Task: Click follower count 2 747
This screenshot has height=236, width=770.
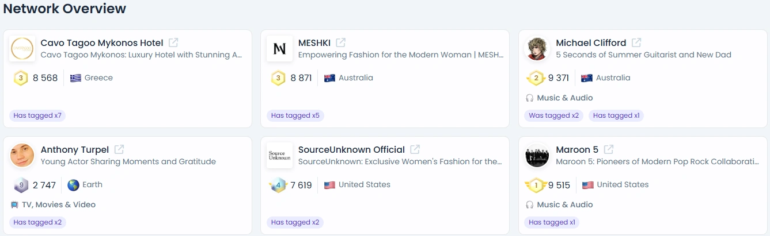Action: [x=44, y=185]
